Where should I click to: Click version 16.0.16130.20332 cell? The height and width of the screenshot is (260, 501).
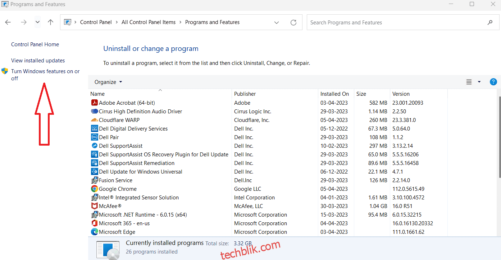coord(413,223)
